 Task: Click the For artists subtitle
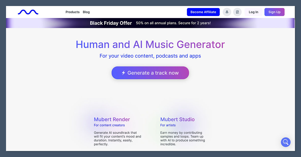[168, 125]
